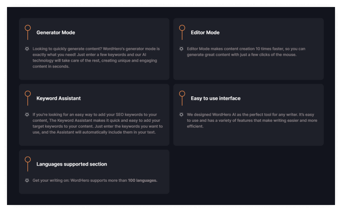Viewport: 342px width, 212px height.
Task: Select the Easy to use interface heading
Action: pos(216,99)
